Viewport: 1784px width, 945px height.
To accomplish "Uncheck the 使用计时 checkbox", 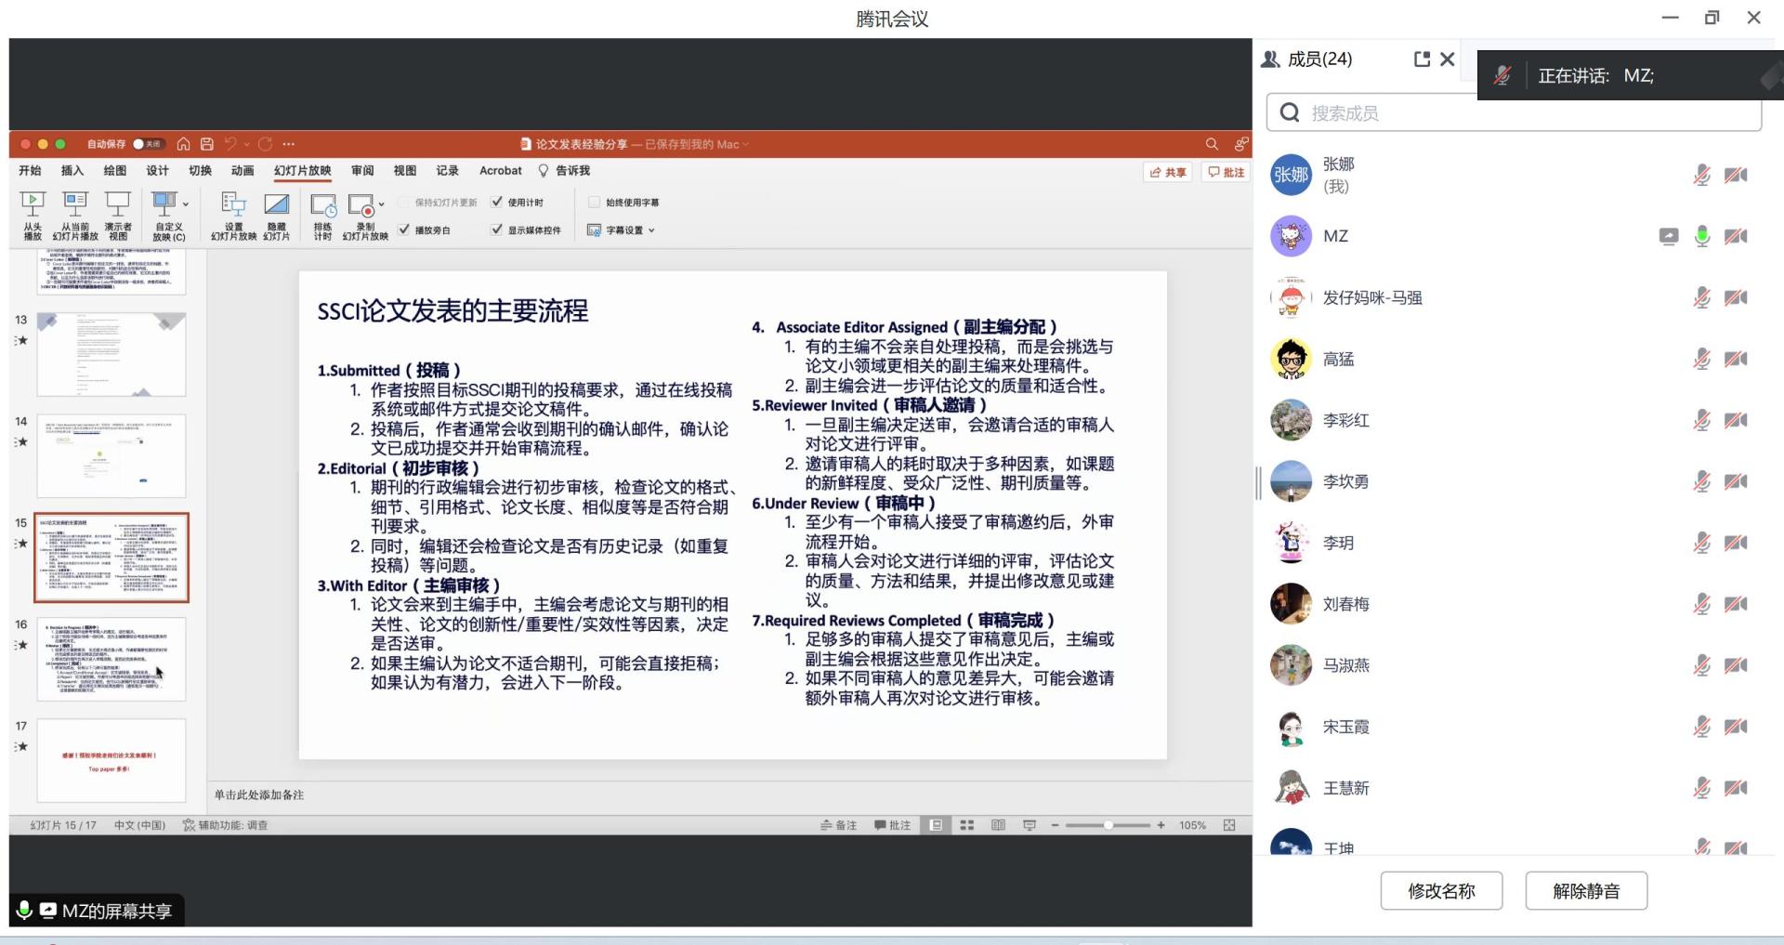I will point(497,202).
